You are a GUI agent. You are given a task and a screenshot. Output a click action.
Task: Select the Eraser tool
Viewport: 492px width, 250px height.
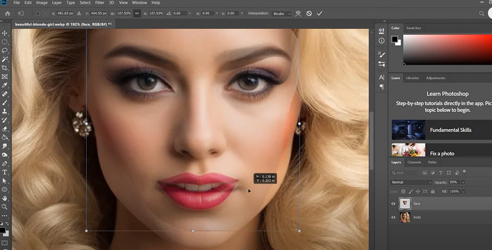[5, 129]
